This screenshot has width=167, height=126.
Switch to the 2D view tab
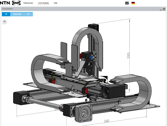coord(28,14)
